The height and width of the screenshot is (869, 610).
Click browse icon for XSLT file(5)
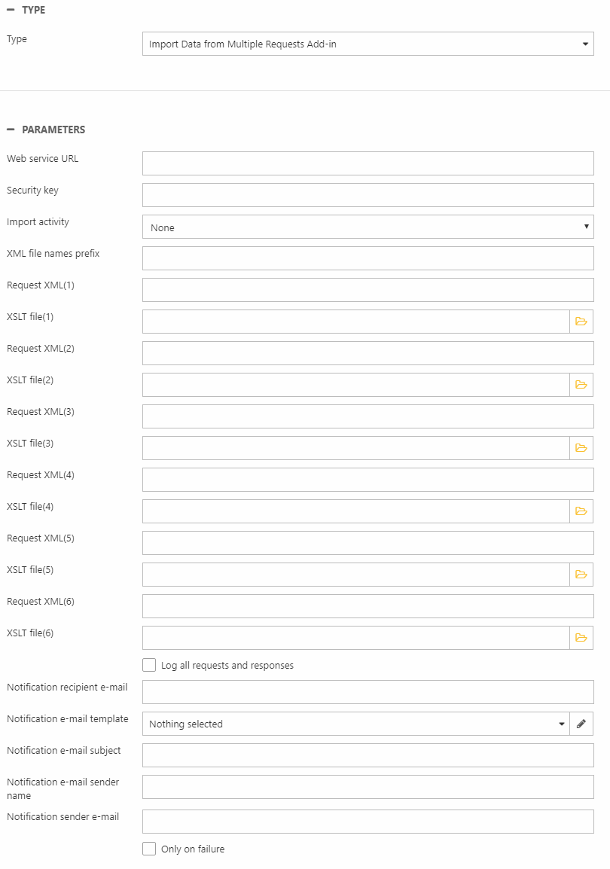click(x=581, y=575)
